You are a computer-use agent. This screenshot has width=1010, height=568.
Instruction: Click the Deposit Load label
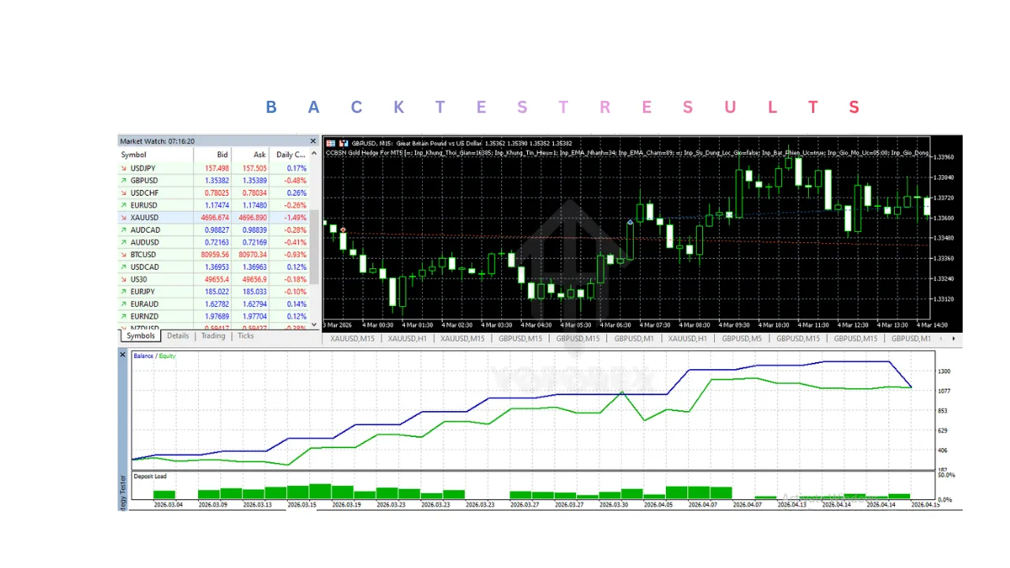coord(150,476)
